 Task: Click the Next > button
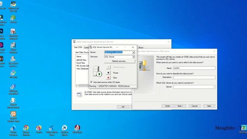pyautogui.click(x=180, y=106)
